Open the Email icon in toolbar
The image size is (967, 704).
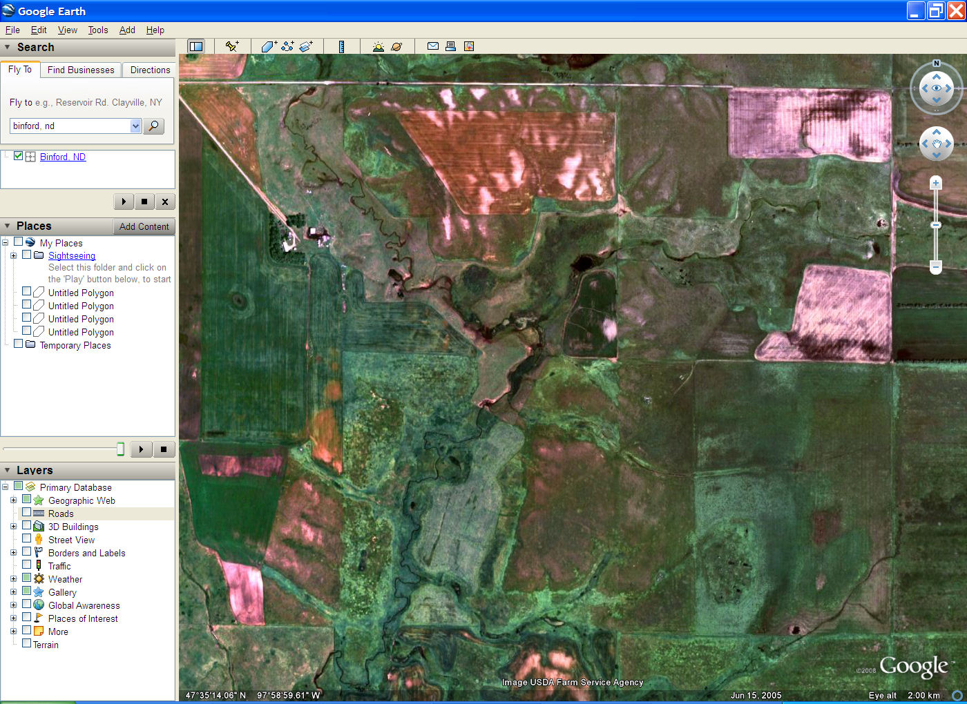point(433,46)
